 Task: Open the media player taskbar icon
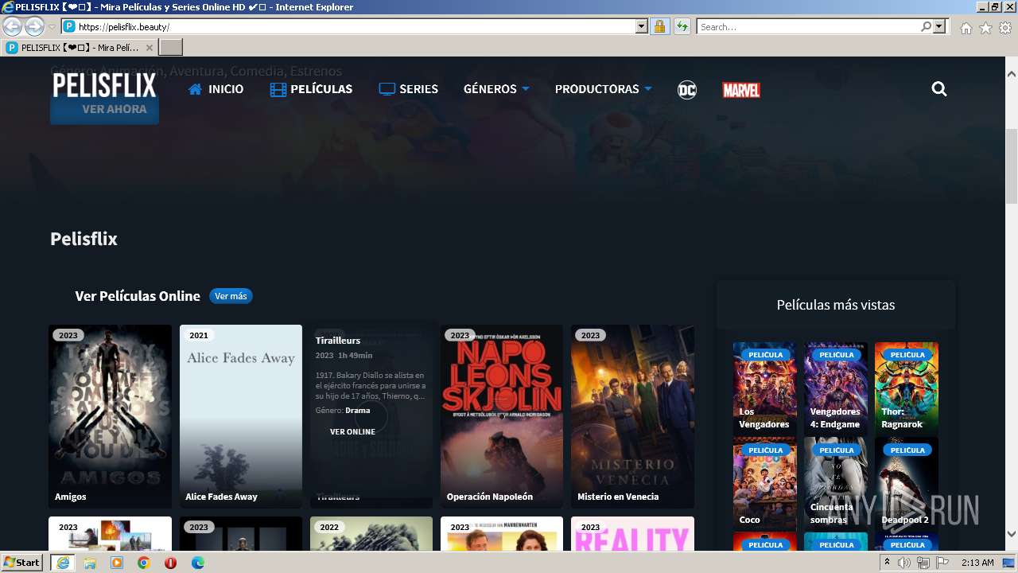117,563
